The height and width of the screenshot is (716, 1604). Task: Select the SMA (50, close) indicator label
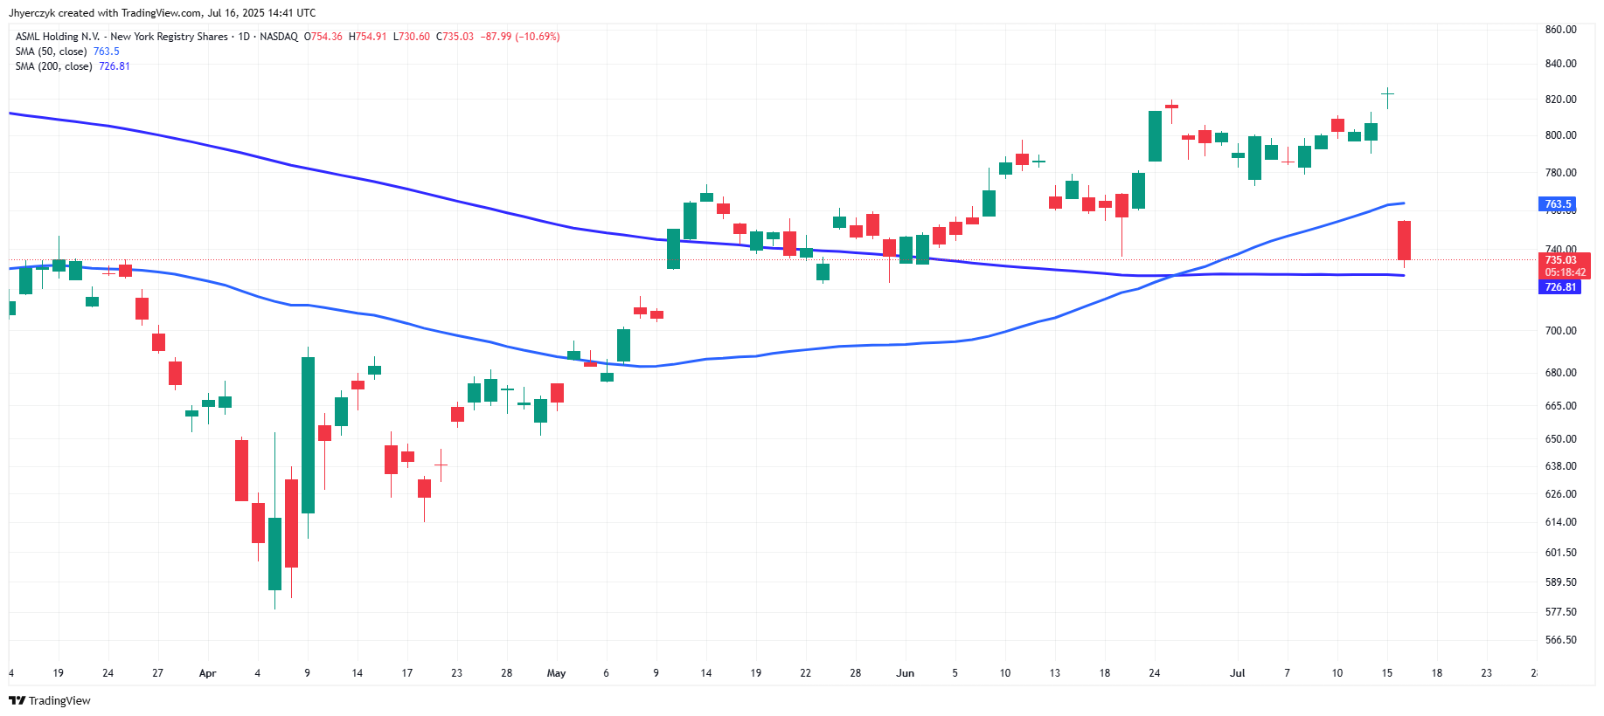pyautogui.click(x=51, y=52)
